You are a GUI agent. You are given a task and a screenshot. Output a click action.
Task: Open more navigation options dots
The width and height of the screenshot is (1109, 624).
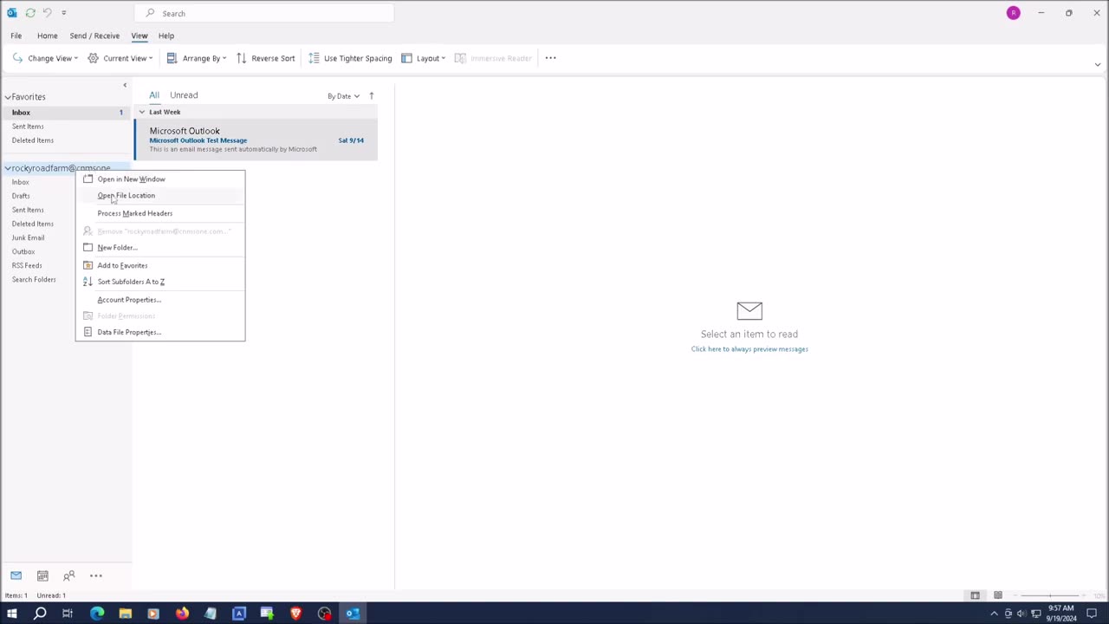96,575
